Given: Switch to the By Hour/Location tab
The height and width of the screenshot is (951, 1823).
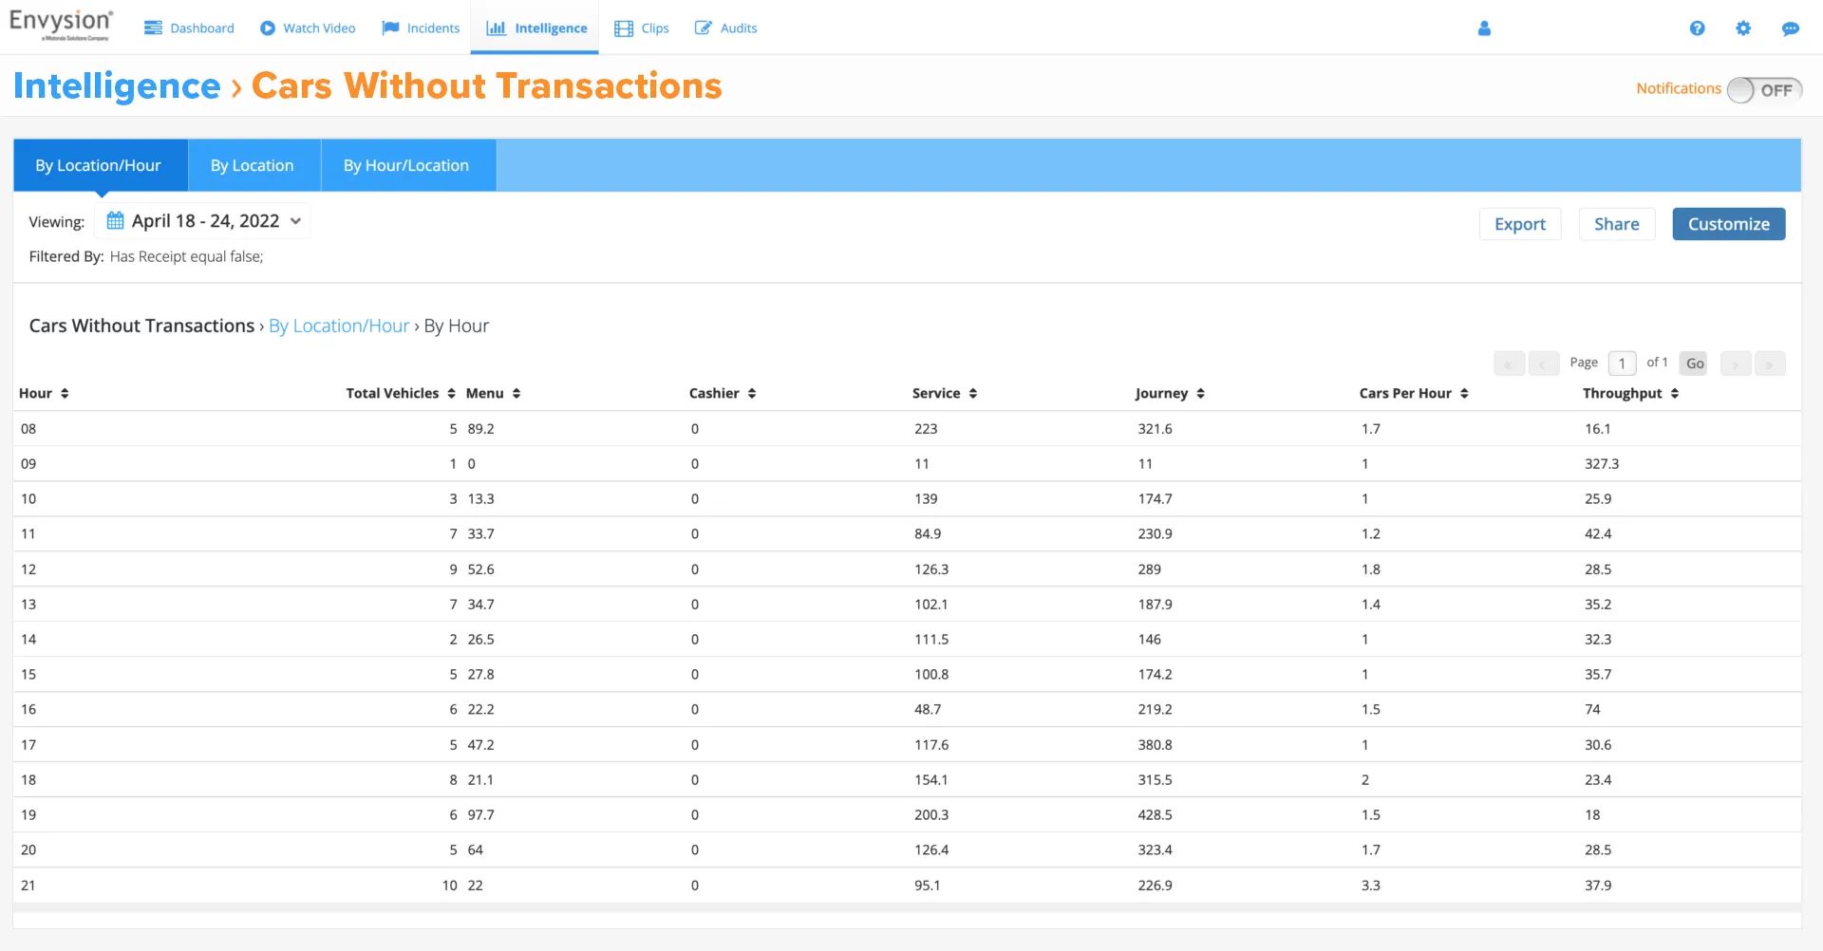Looking at the screenshot, I should 406,165.
